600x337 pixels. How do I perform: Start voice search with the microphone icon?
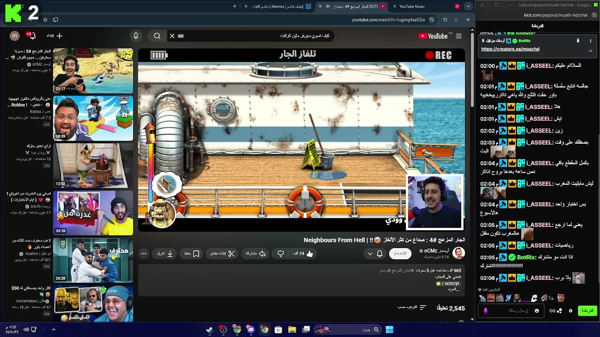click(x=136, y=36)
